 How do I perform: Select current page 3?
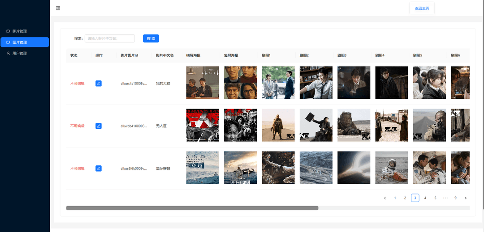tap(415, 198)
